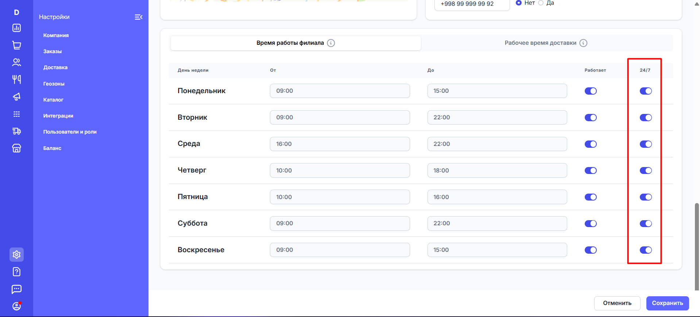Toggle the 24/7 switch for Воскресенье
Image resolution: width=700 pixels, height=317 pixels.
pos(645,250)
